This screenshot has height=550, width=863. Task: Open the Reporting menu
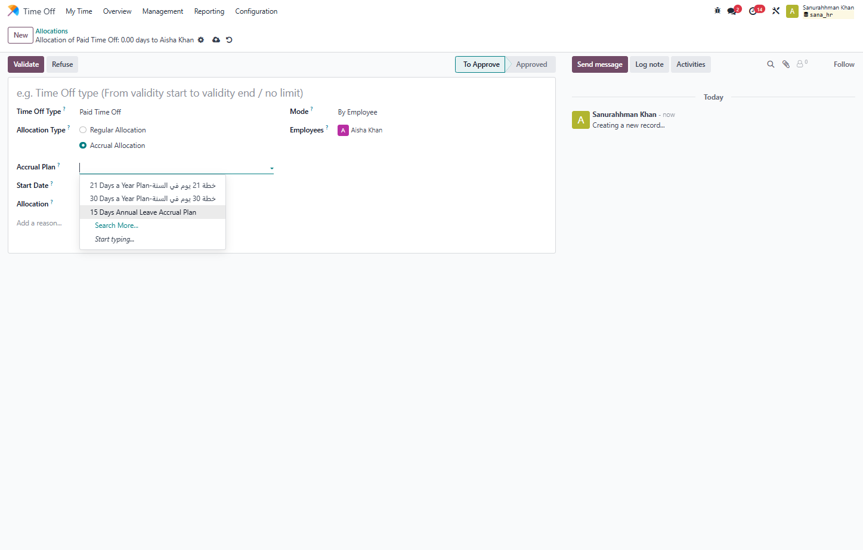tap(209, 11)
